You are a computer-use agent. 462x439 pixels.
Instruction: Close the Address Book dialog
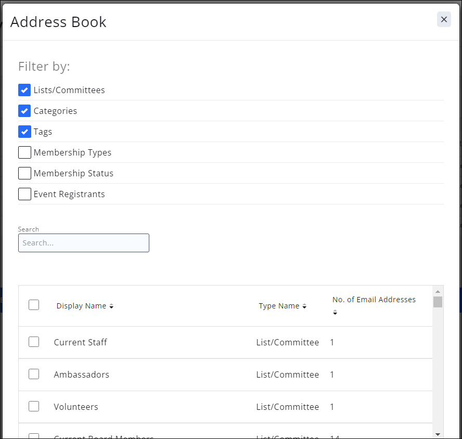pyautogui.click(x=444, y=19)
